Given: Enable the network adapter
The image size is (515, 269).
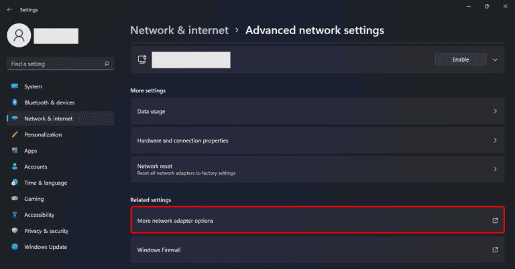Looking at the screenshot, I should [460, 60].
